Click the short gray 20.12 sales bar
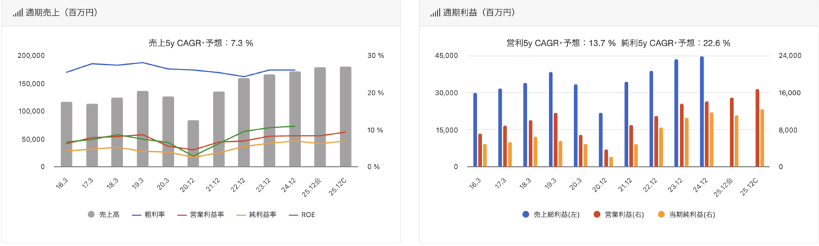Viewport: 819px width, 246px height. pyautogui.click(x=193, y=144)
